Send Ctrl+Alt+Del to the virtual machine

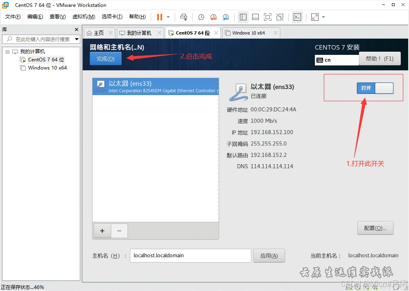point(184,17)
